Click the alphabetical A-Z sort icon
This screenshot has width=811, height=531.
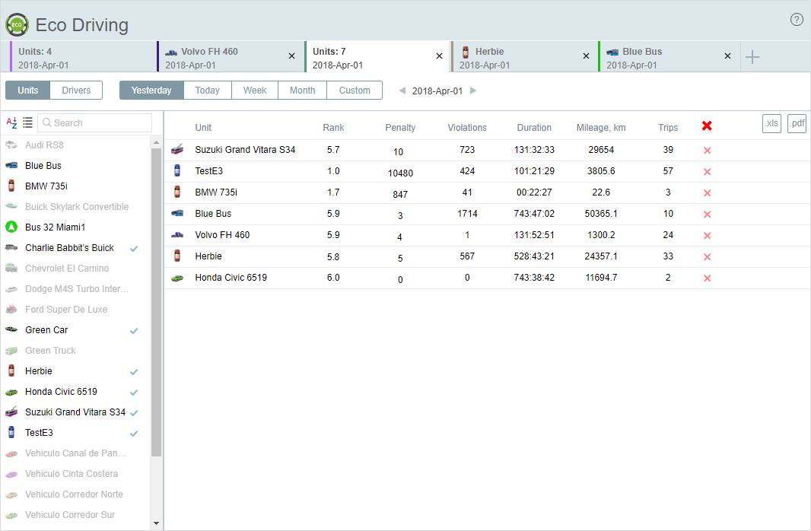[11, 122]
